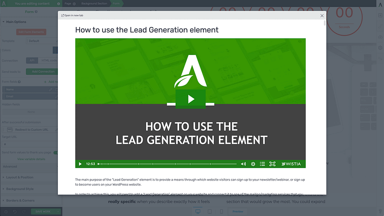Click the Hidden fields None box
The image size is (384, 216).
(30, 112)
